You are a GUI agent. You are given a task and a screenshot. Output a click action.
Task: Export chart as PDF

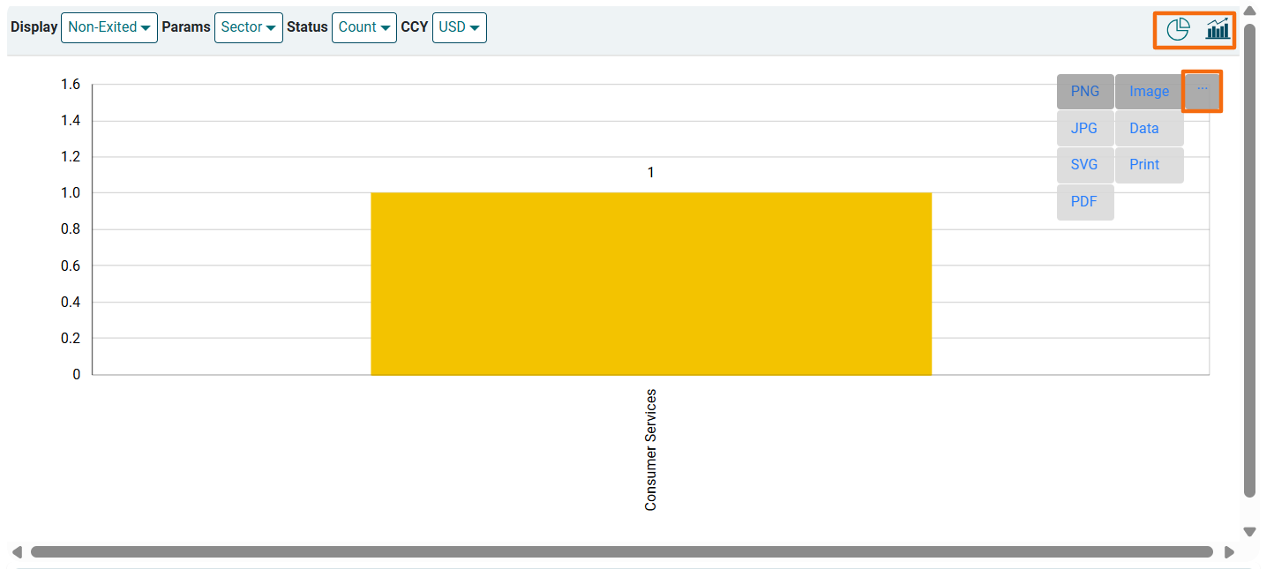tap(1084, 202)
